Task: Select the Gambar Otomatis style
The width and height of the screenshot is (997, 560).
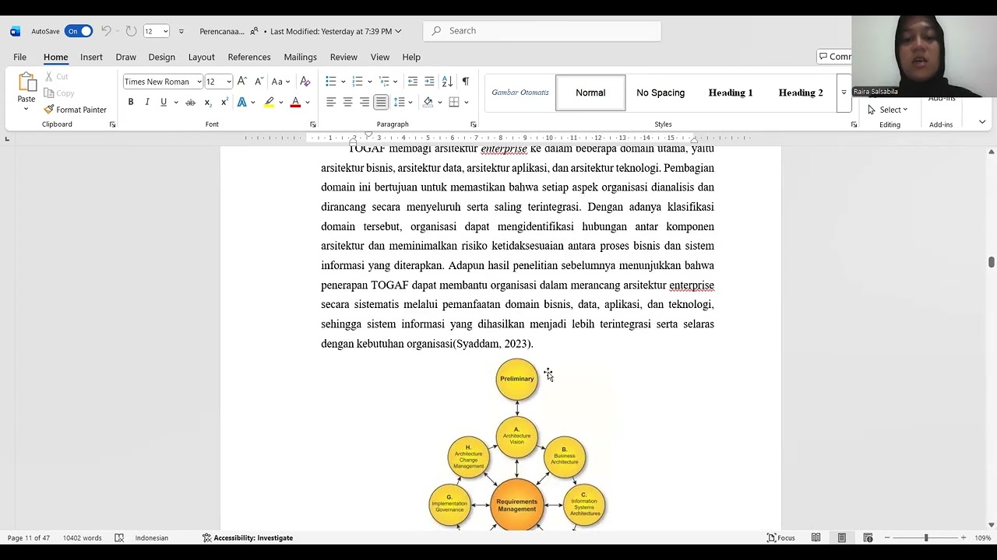Action: pyautogui.click(x=520, y=93)
